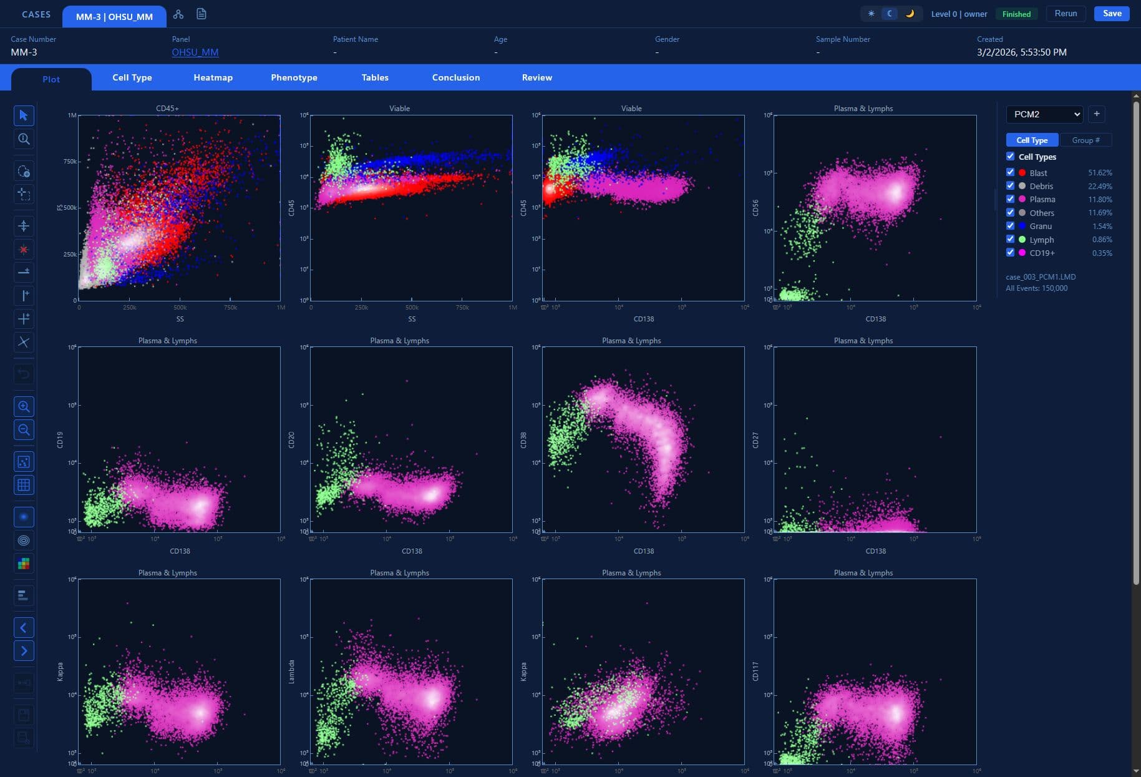Click the Rerun button
The image size is (1141, 777).
coord(1066,13)
